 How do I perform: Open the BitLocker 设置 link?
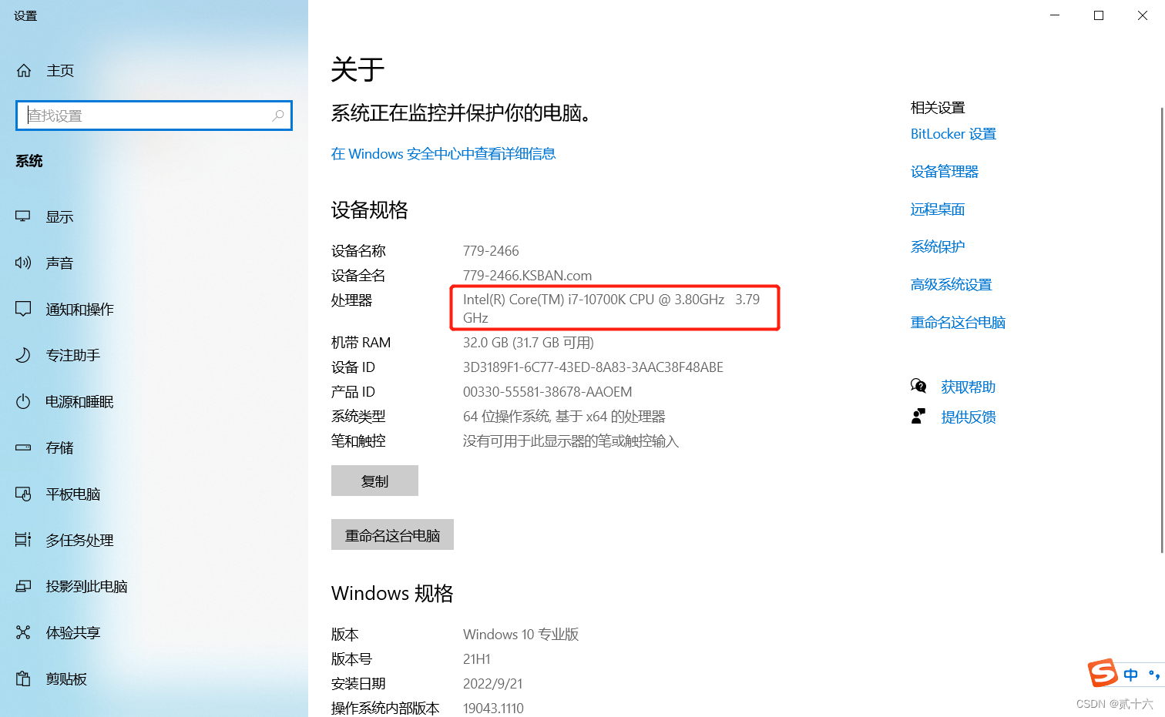tap(953, 134)
